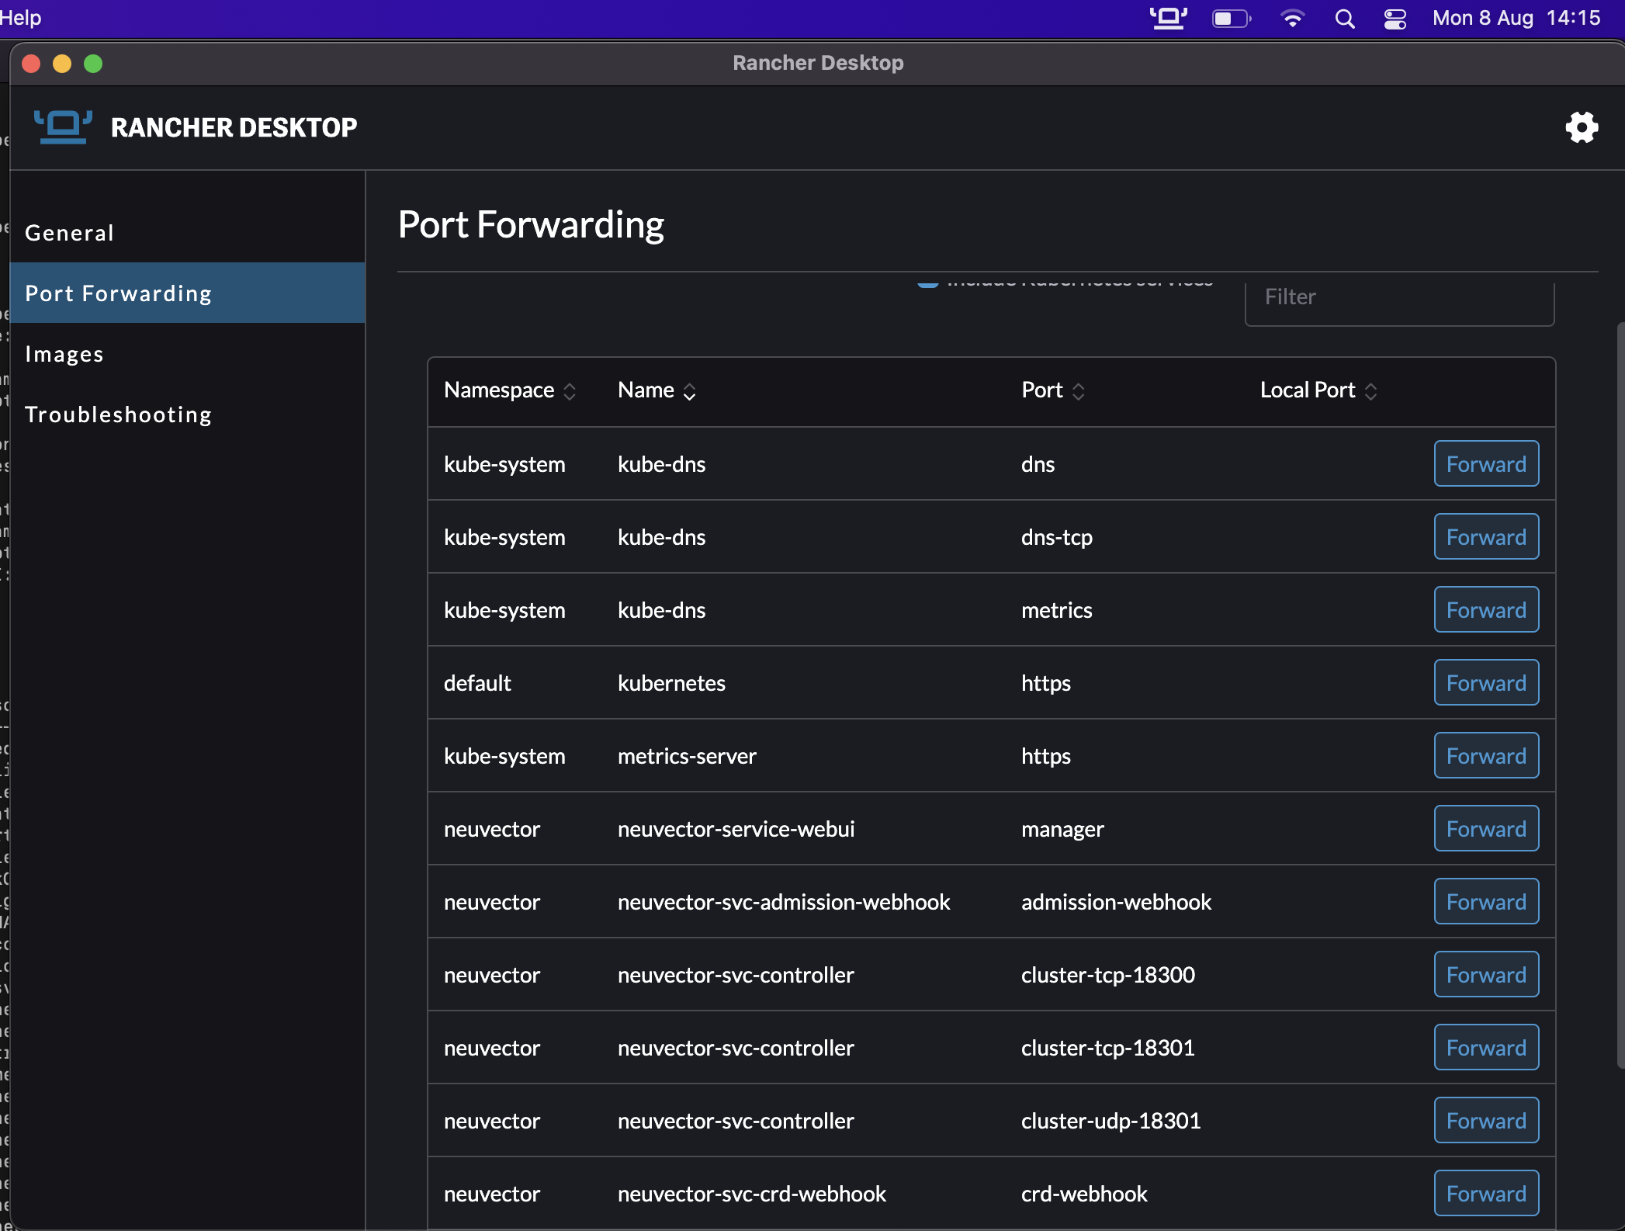
Task: Forward the metrics-server https port
Action: click(x=1485, y=756)
